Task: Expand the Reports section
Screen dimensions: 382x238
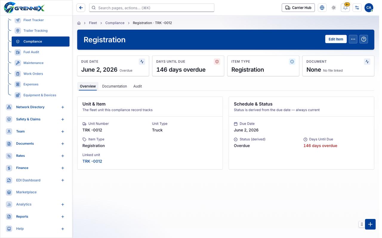Action: click(63, 217)
